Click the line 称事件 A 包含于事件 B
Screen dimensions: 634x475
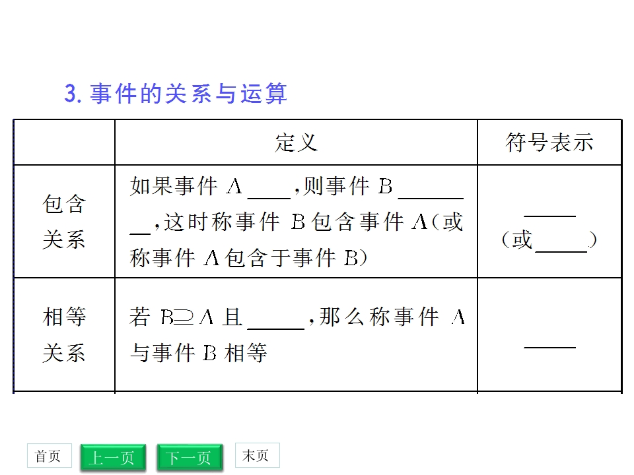coord(248,258)
